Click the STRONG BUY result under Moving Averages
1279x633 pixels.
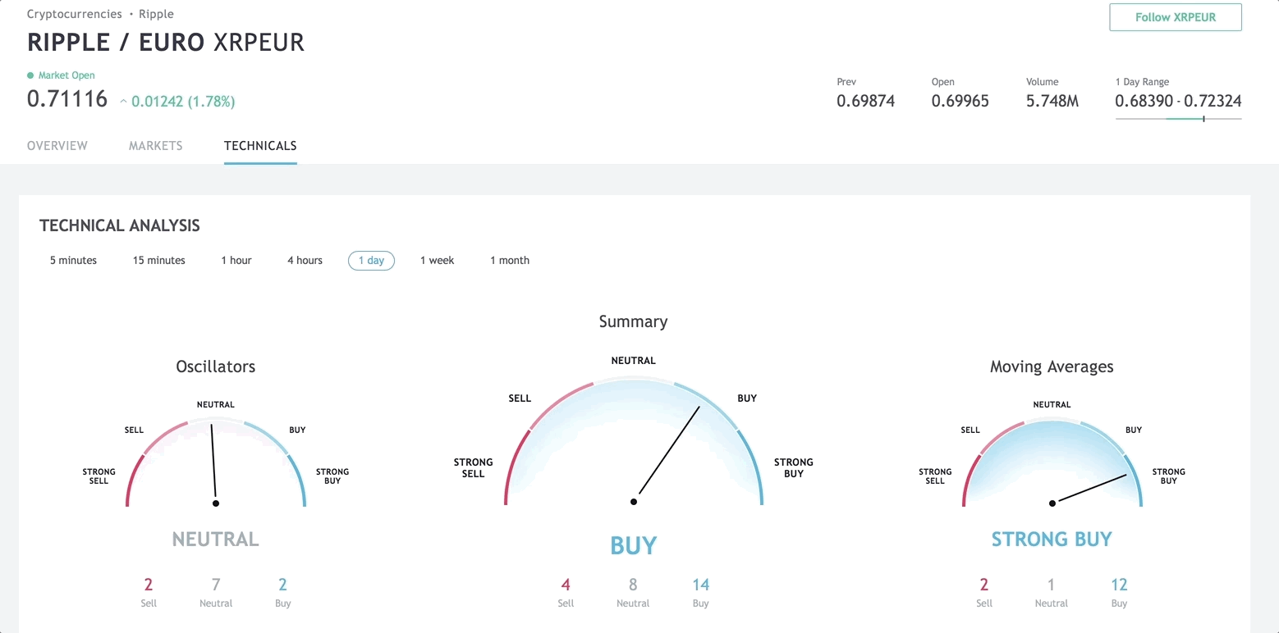coord(1052,539)
